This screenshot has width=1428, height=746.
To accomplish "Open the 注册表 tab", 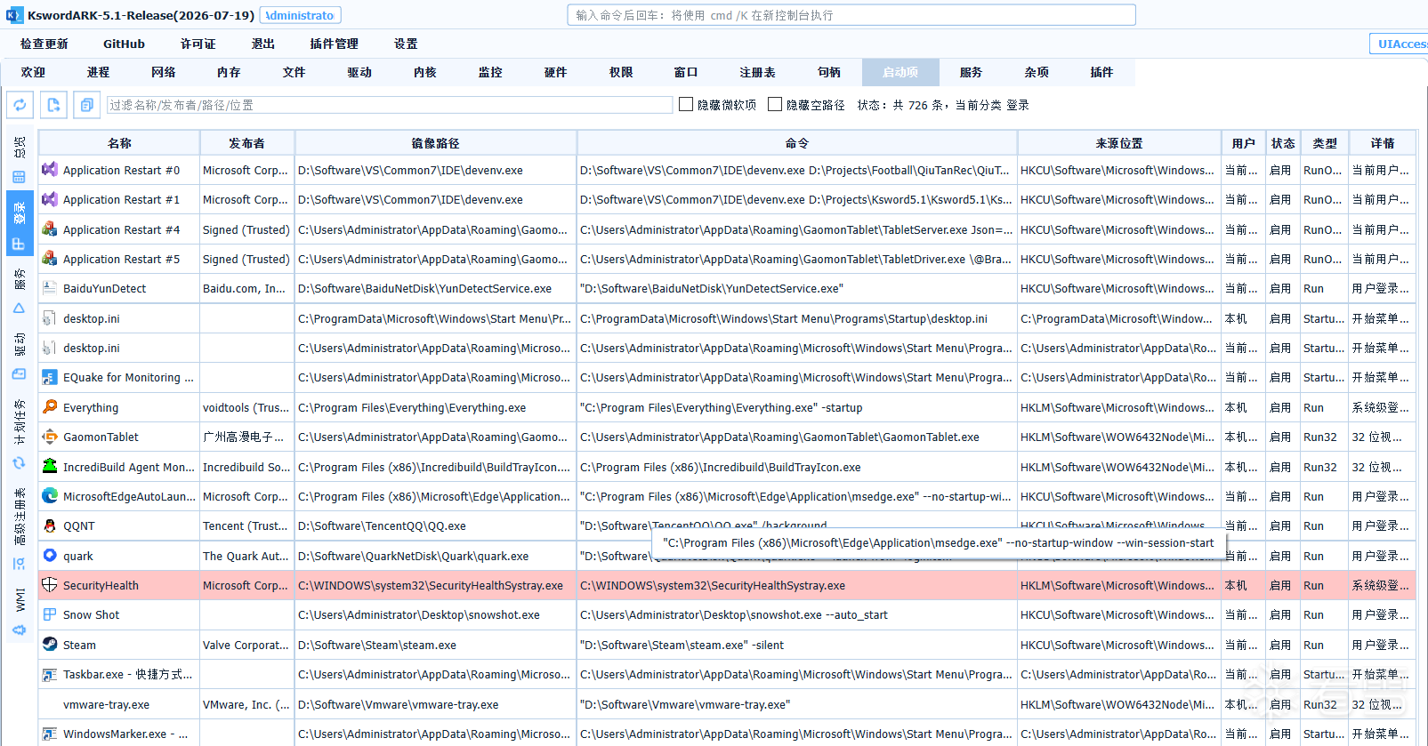I will point(757,73).
